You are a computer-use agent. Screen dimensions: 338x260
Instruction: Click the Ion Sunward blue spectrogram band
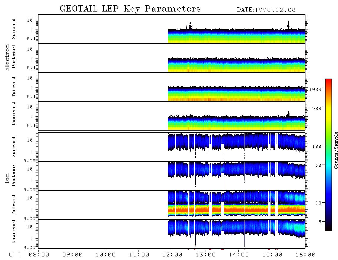236,142
